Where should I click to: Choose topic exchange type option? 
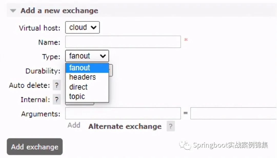[87, 96]
